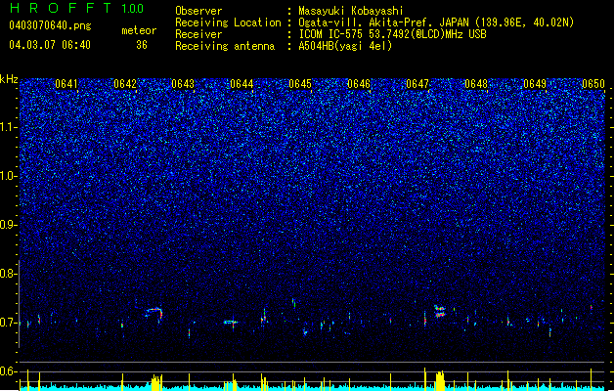615x391 pixels.
Task: Click the 0649 time marker
Action: [x=535, y=84]
